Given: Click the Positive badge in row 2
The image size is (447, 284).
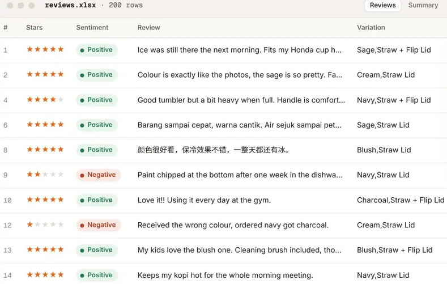Looking at the screenshot, I should point(97,75).
